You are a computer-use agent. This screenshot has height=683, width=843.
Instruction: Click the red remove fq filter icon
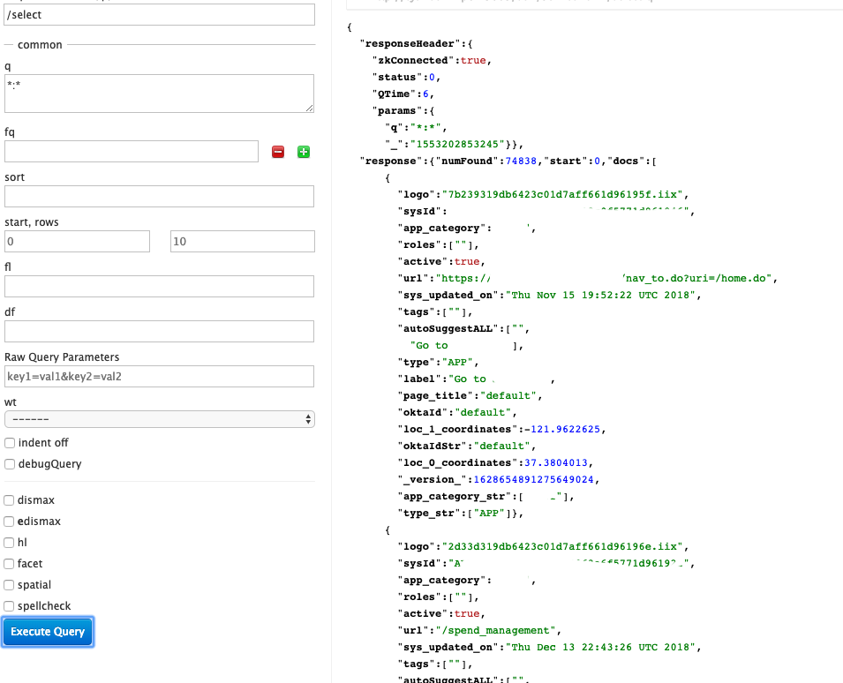point(278,152)
